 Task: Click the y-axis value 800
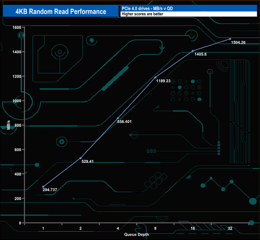point(18,125)
